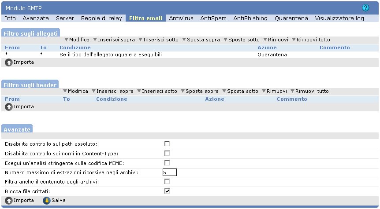Click Importa icon under header filter

(9, 107)
